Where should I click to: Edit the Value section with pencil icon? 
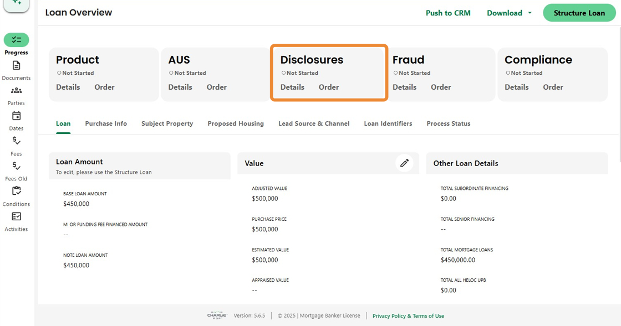click(404, 163)
